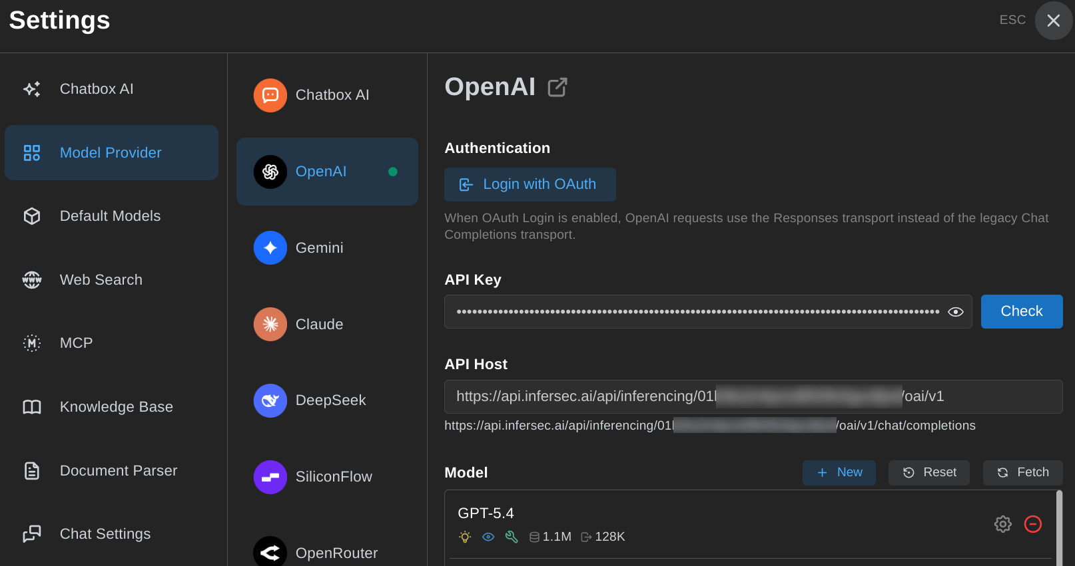Select the Claude provider label
The height and width of the screenshot is (566, 1075).
320,325
